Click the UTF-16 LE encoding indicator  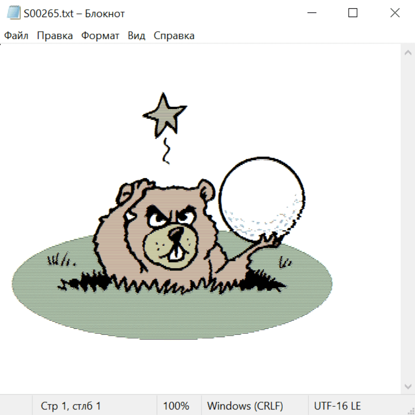(x=337, y=406)
